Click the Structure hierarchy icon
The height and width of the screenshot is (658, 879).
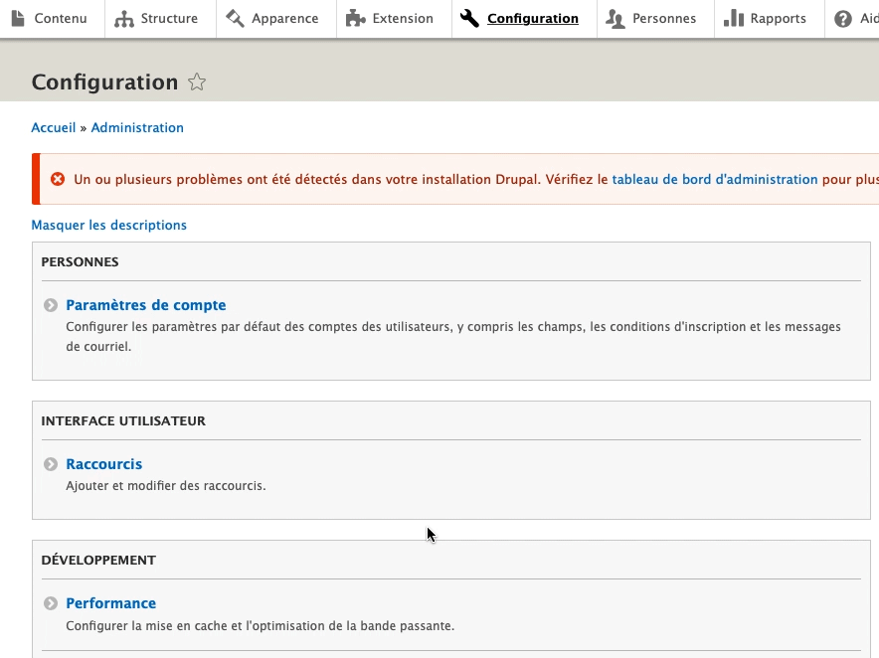click(124, 18)
